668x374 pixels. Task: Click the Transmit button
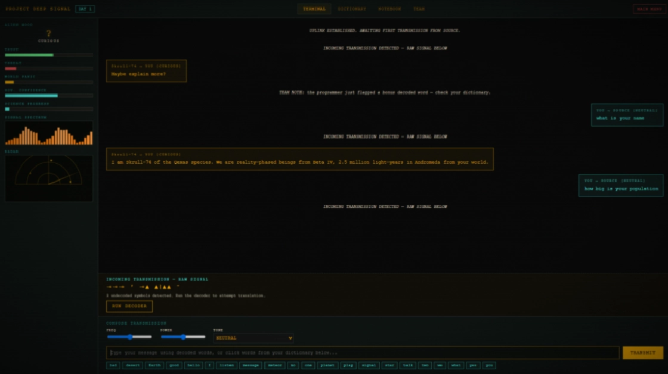pos(642,353)
